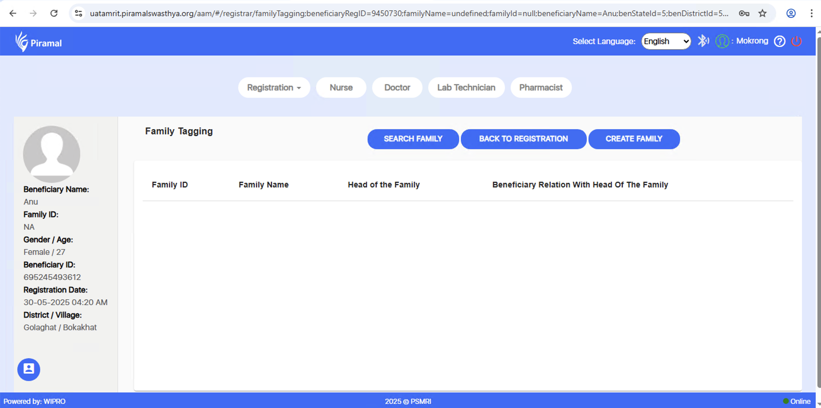
Task: Click the green user profile icon
Action: [722, 41]
